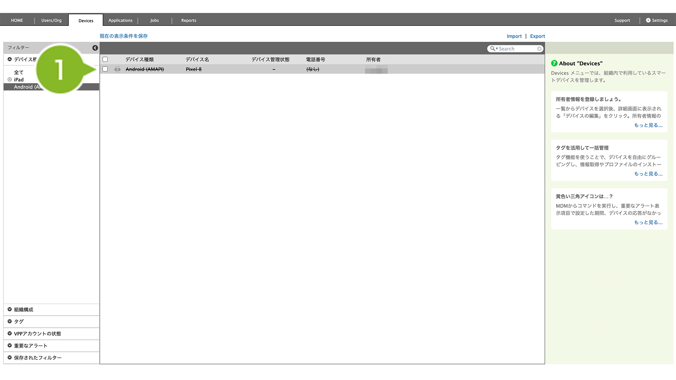Sort by デバイス管理状態 column header
Image resolution: width=676 pixels, height=380 pixels.
tap(270, 59)
